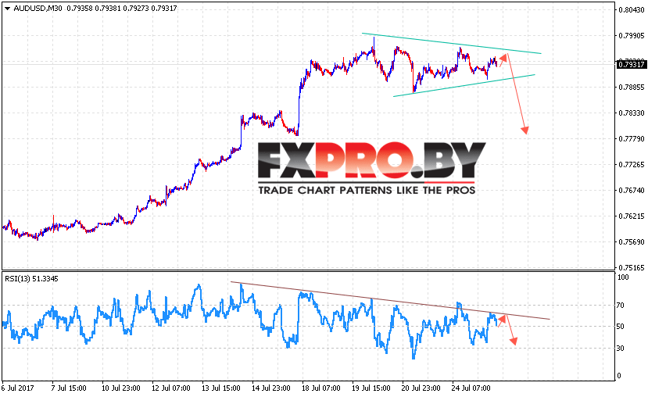The height and width of the screenshot is (397, 648).
Task: Select the AUDUSD,M30 chart title text
Action: 38,9
